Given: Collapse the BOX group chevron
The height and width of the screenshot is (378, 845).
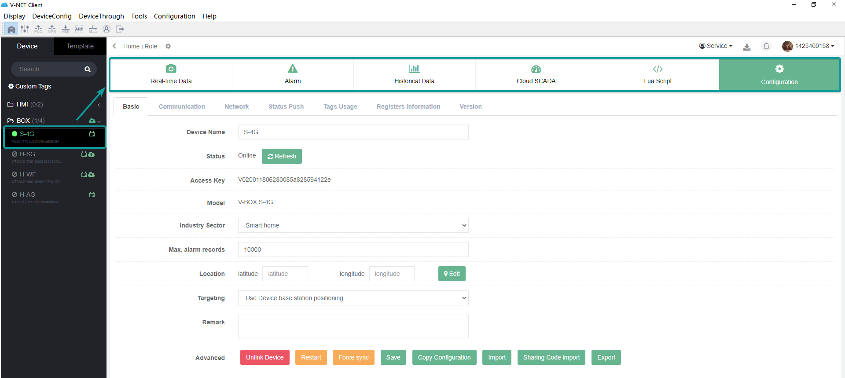Looking at the screenshot, I should (x=99, y=121).
